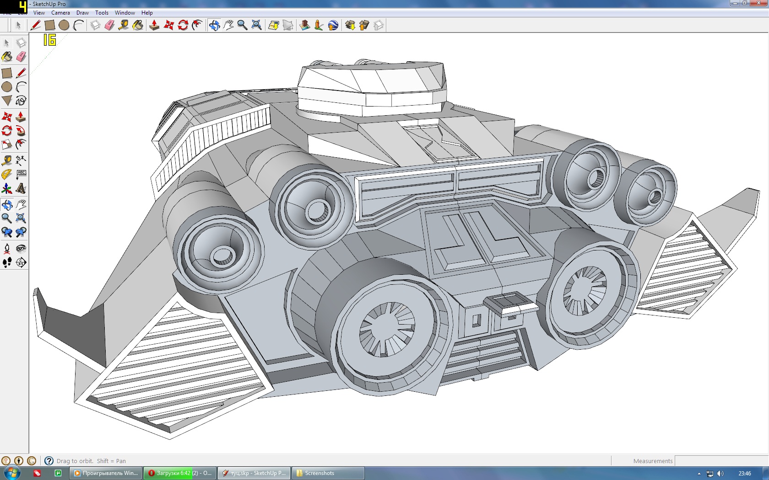Screen dimensions: 769x480
Task: Select the 3D Text tool
Action: (x=21, y=188)
